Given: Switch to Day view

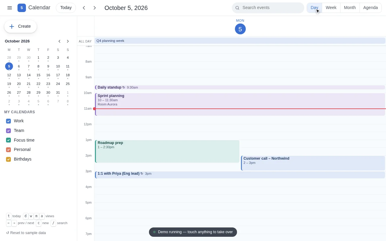Looking at the screenshot, I should point(315,8).
